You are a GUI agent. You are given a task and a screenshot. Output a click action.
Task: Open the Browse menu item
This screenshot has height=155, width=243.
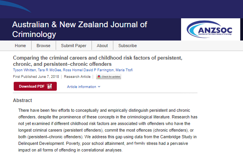(43, 46)
